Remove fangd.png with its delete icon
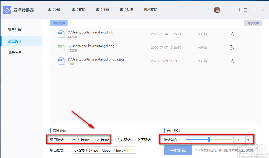The width and height of the screenshot is (269, 158). (232, 47)
